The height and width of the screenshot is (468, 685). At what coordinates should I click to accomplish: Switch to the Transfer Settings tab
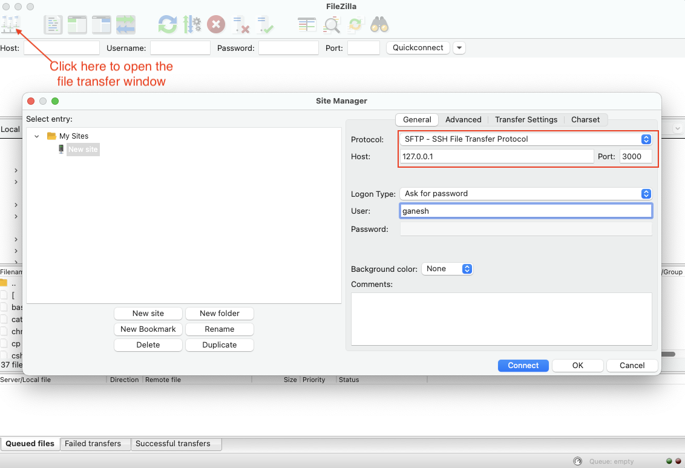pos(526,120)
